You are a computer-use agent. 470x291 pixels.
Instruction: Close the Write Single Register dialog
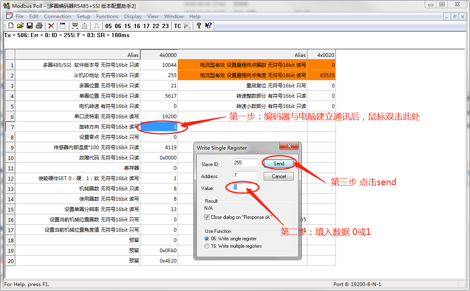[289, 146]
